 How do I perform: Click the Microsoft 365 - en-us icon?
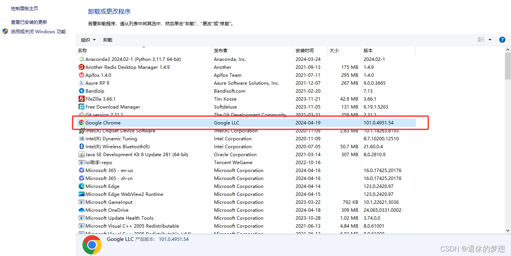81,170
